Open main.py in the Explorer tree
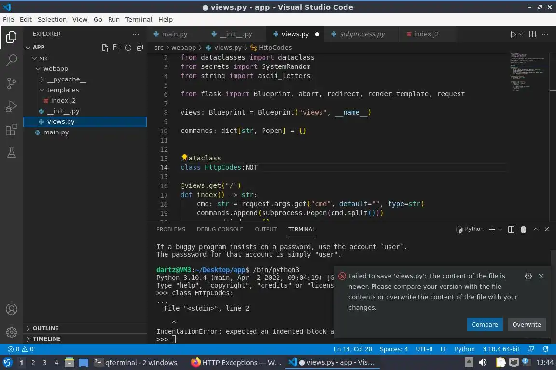The image size is (556, 370). tap(56, 132)
